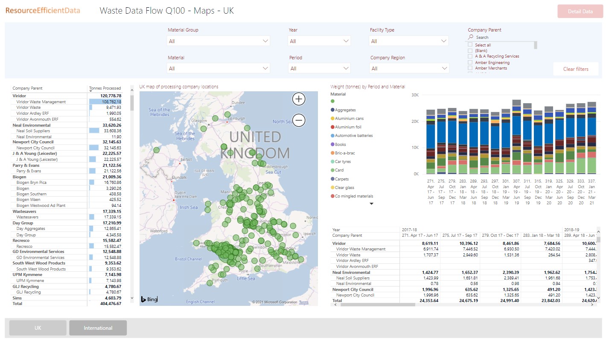The image size is (606, 340).
Task: Click the Card green legend swatch
Action: pyautogui.click(x=332, y=170)
